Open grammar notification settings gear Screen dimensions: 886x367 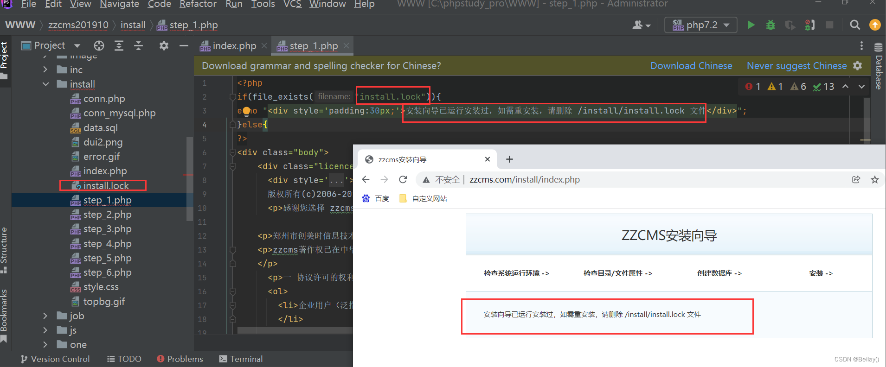(x=858, y=66)
